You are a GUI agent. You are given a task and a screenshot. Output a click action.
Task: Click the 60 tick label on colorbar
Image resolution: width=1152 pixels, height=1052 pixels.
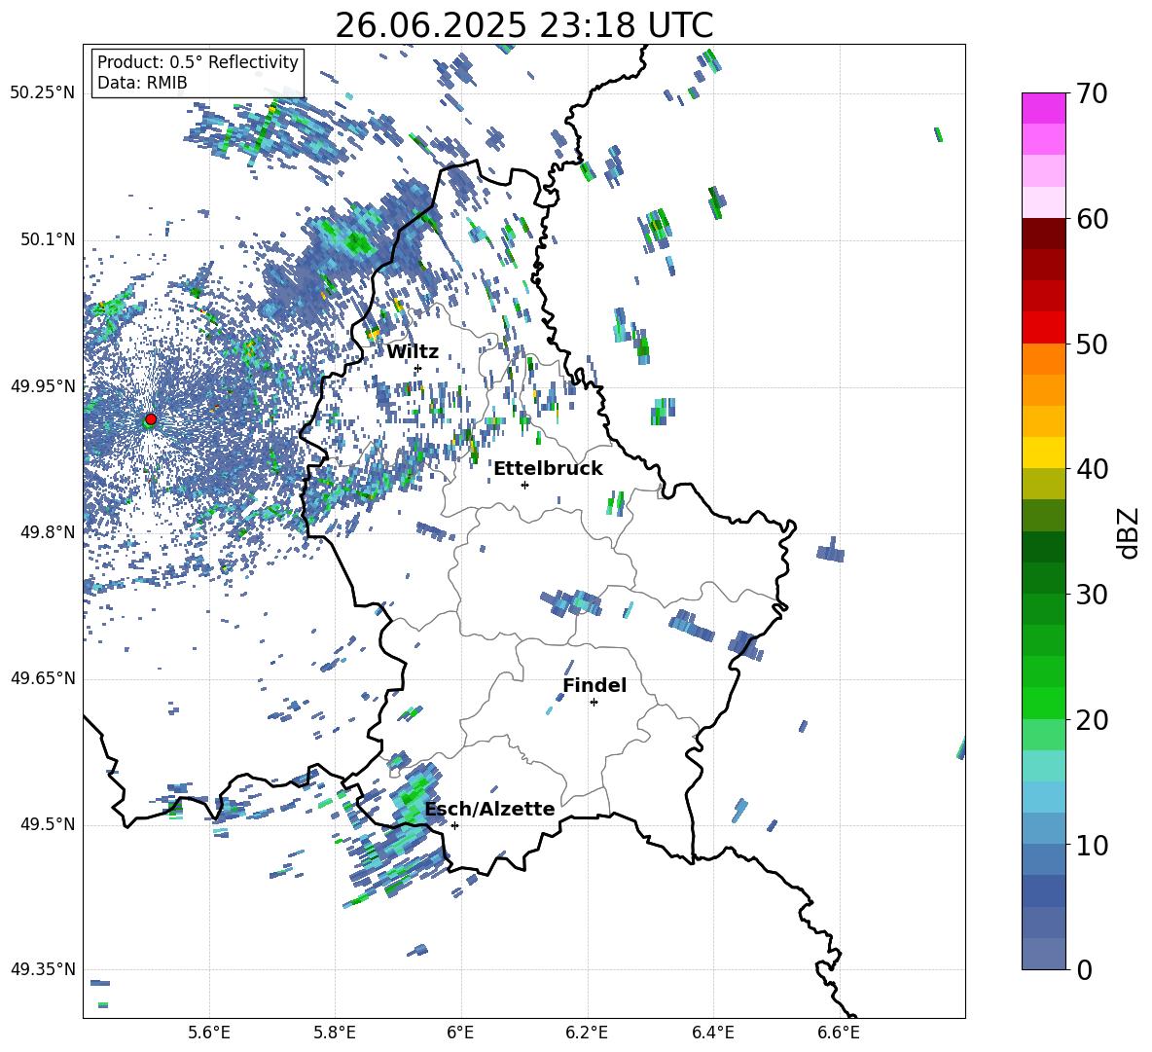point(1092,219)
